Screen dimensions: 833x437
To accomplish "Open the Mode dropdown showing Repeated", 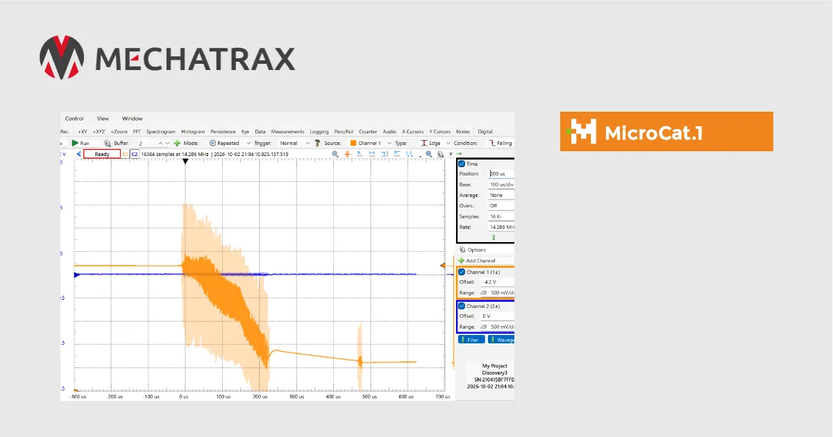I will point(230,143).
